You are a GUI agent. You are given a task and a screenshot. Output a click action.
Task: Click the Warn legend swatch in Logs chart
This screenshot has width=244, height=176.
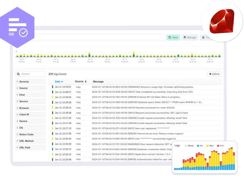click(207, 146)
